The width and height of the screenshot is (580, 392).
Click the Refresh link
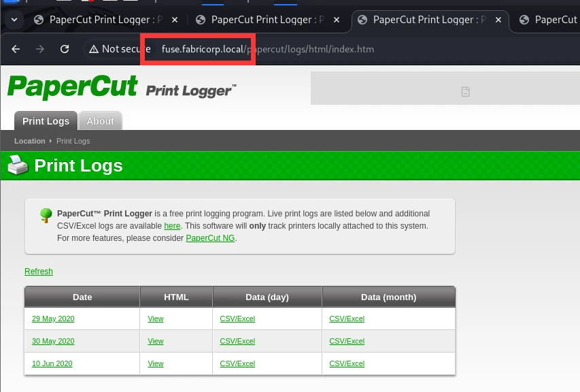click(x=39, y=272)
